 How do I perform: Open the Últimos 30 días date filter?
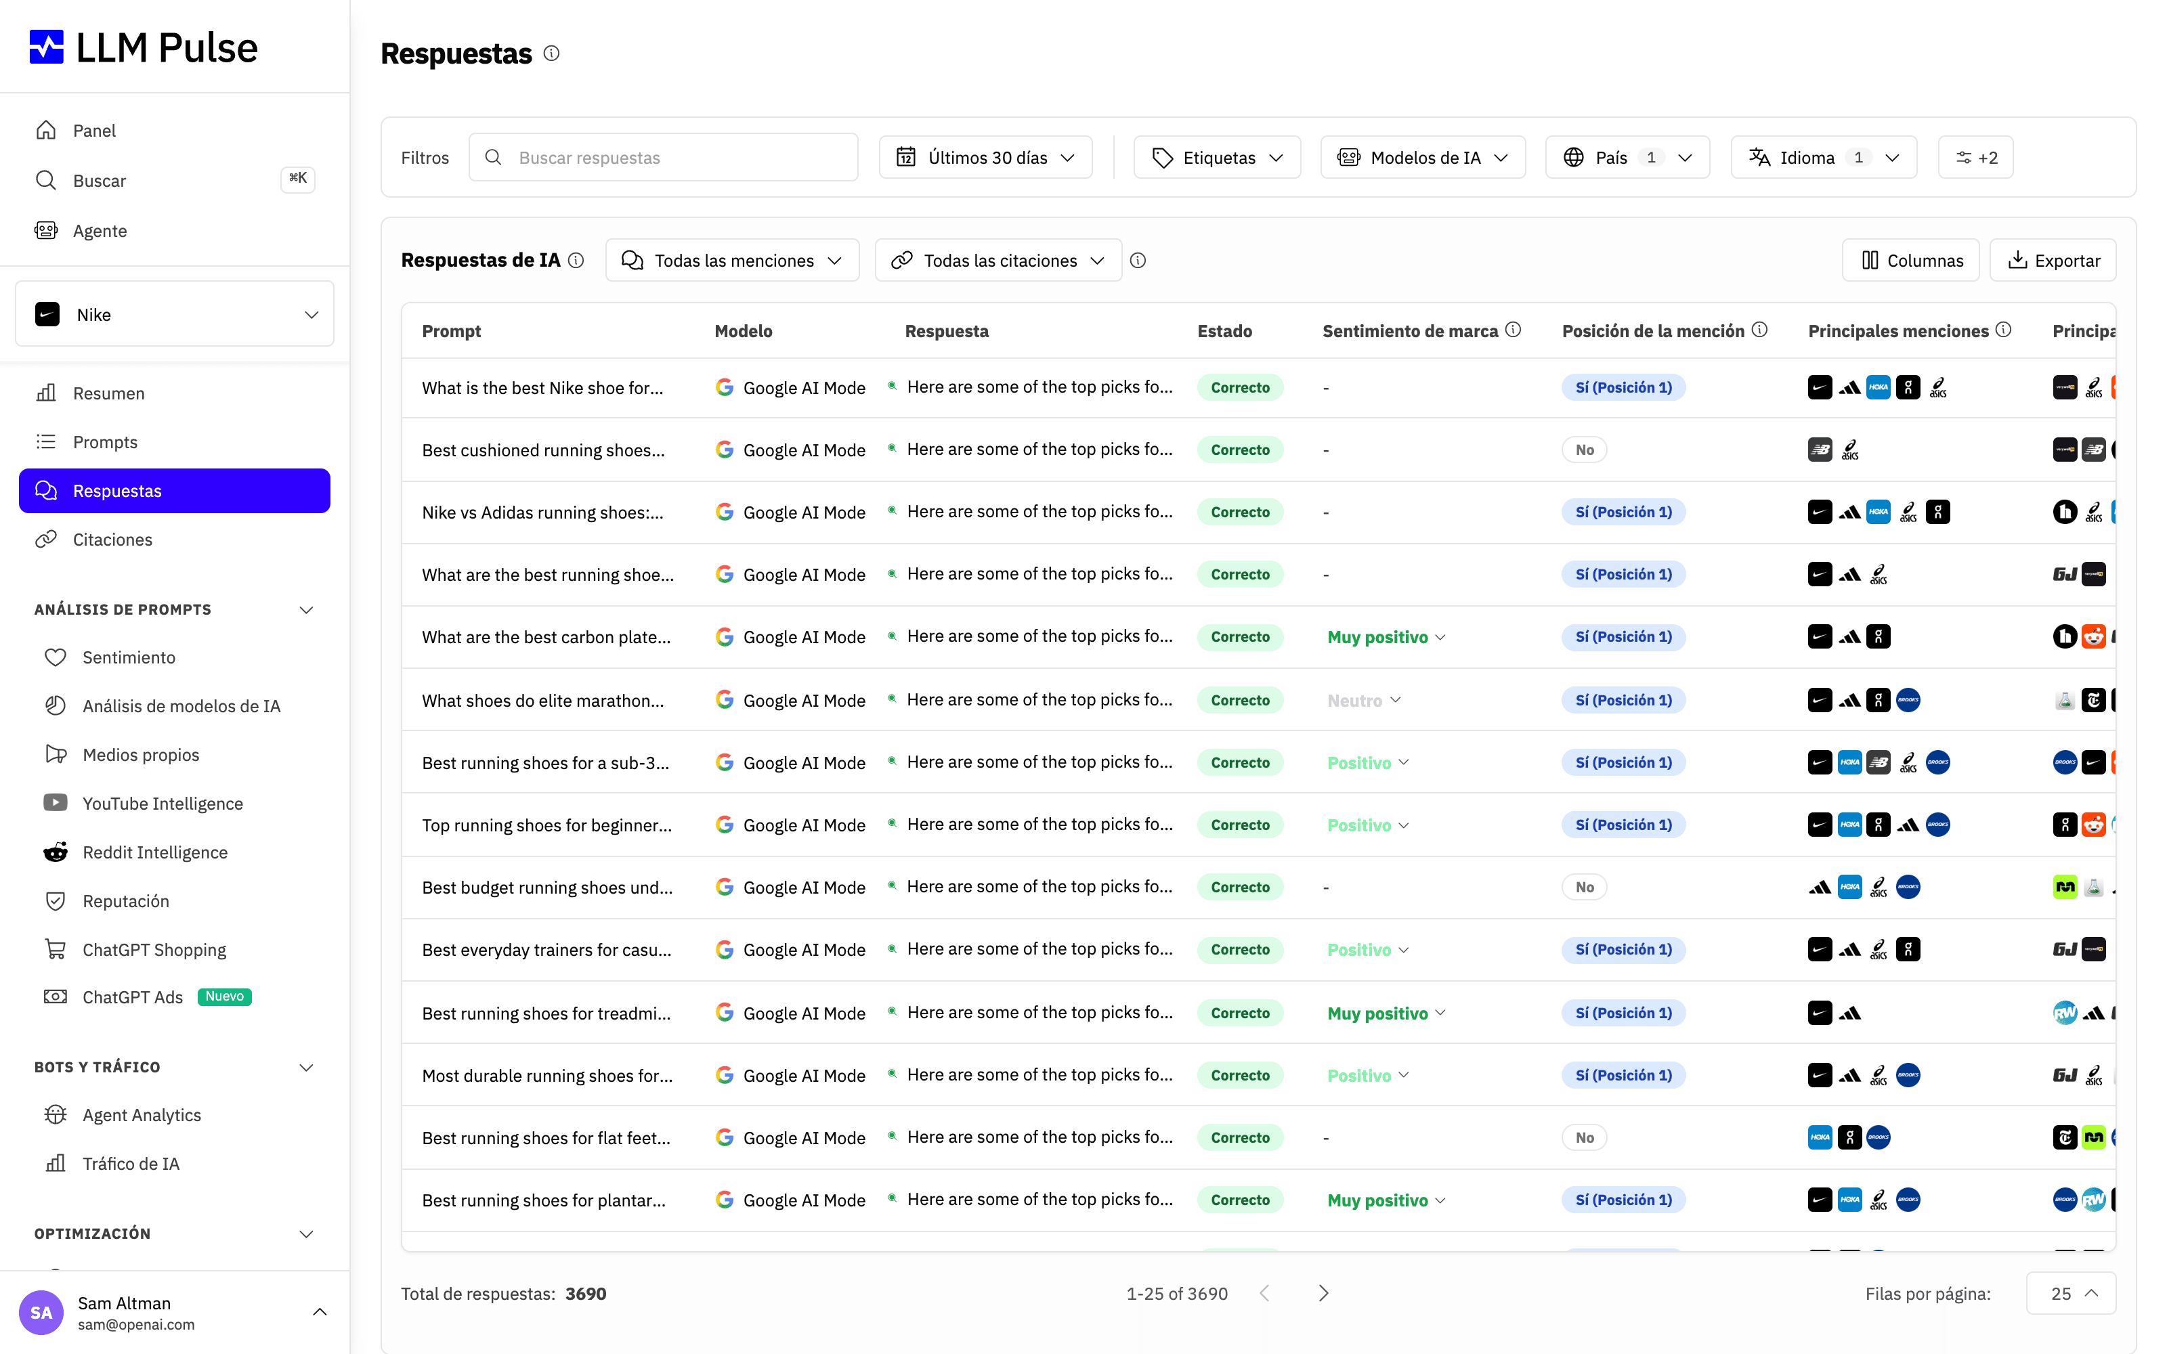pyautogui.click(x=985, y=158)
